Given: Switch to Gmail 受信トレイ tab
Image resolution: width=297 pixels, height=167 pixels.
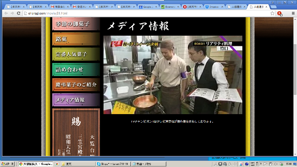Looking at the screenshot, I should (x=82, y=7).
